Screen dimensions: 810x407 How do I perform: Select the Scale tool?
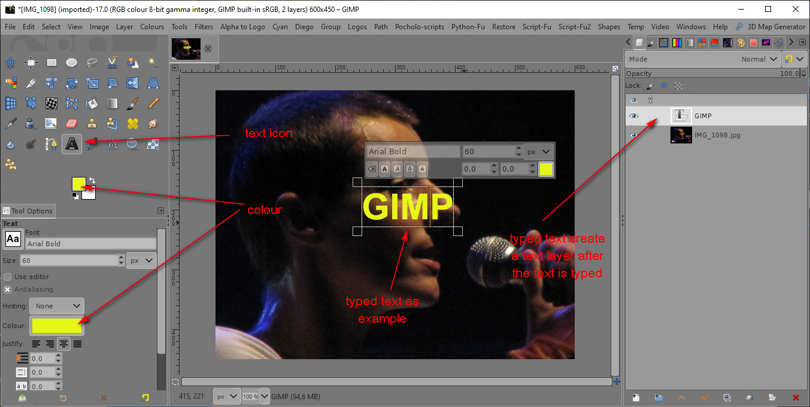(x=92, y=83)
